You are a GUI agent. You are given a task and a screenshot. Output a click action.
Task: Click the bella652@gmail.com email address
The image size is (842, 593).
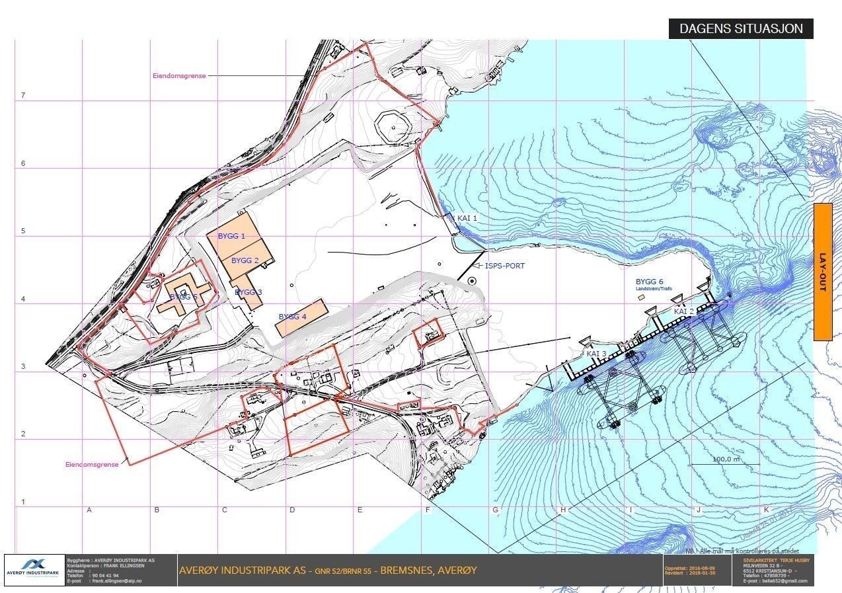point(784,581)
